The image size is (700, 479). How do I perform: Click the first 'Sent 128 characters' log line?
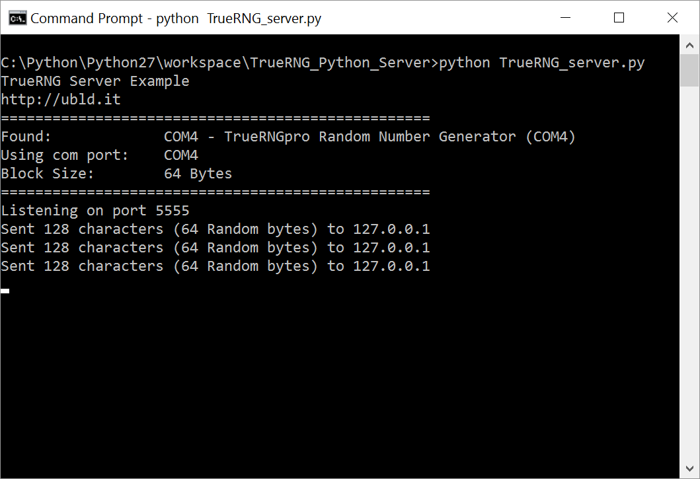point(215,229)
